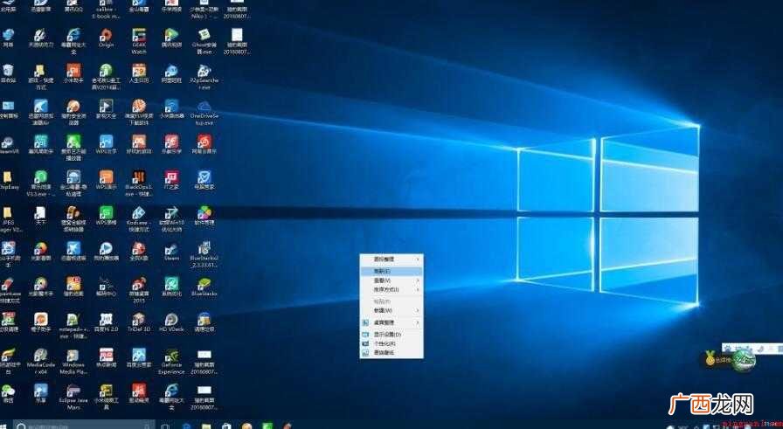Viewport: 783px width, 429px height.
Task: Open the Recycle Bin icon on desktop
Action: [x=8, y=74]
